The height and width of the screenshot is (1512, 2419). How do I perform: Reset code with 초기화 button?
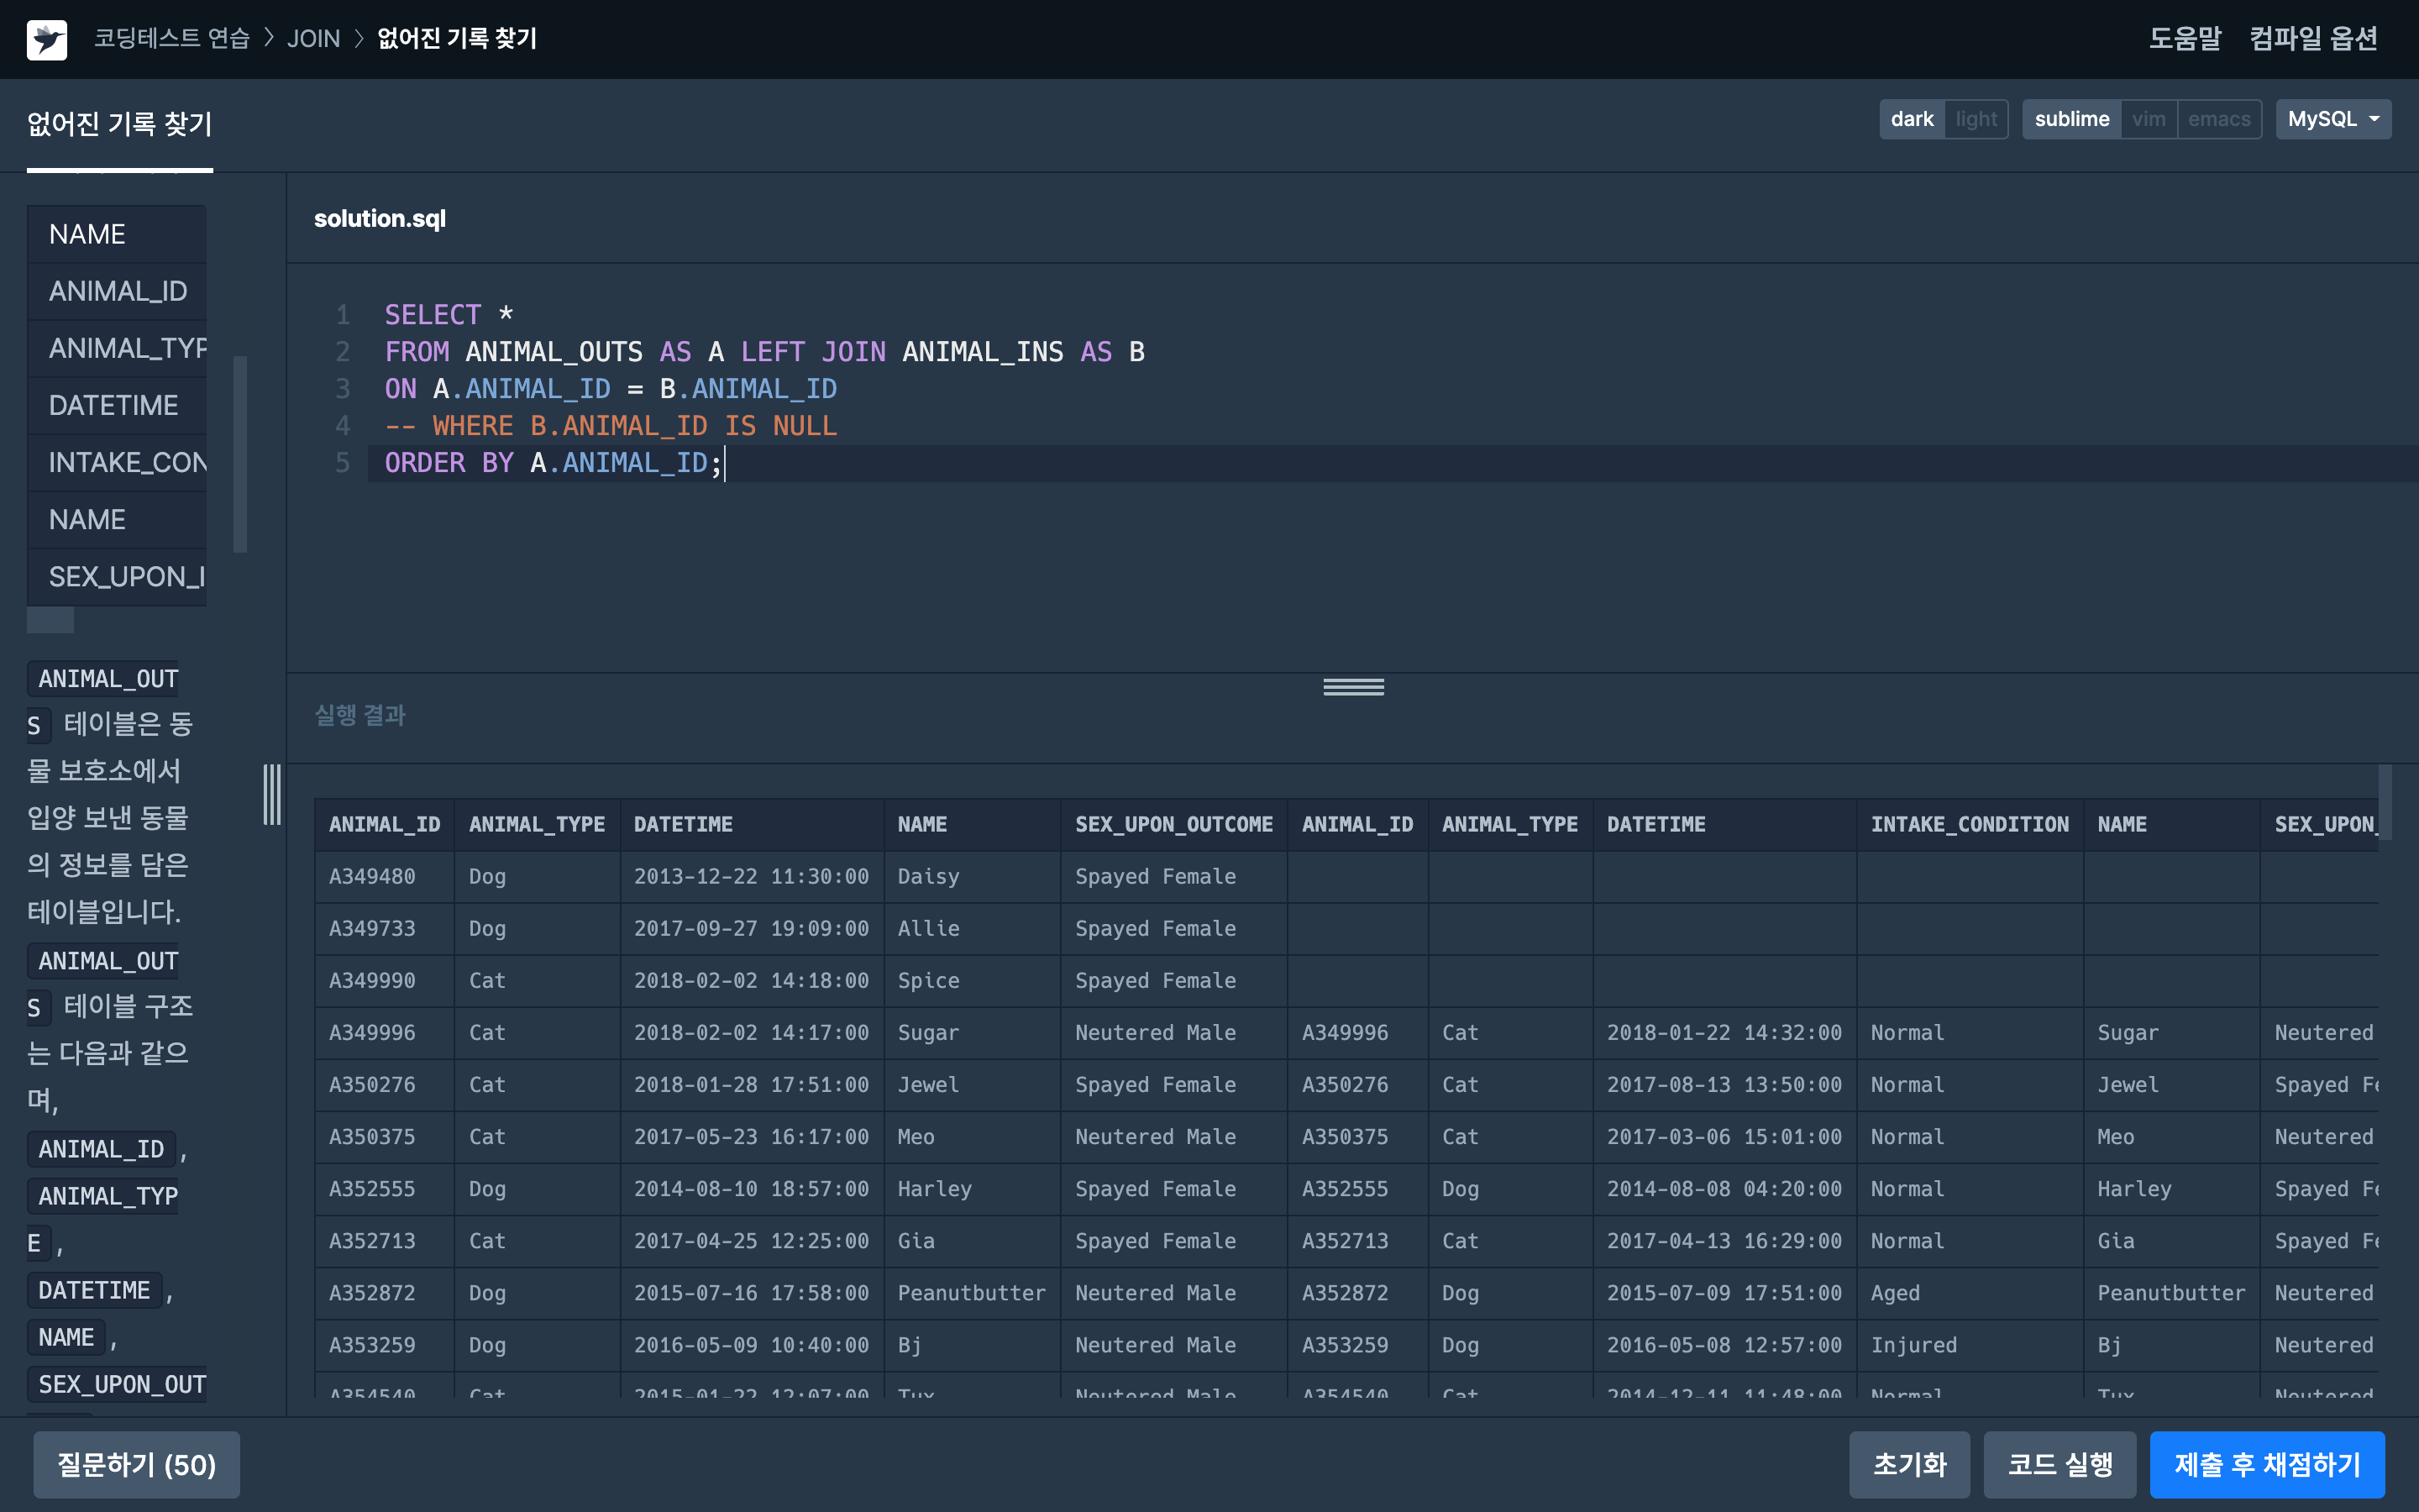pos(1908,1464)
